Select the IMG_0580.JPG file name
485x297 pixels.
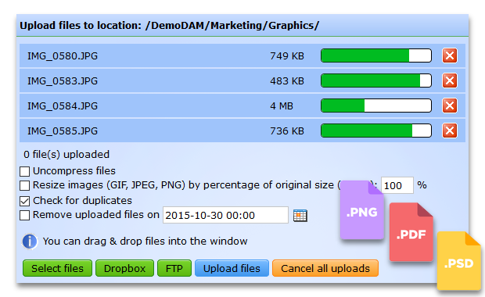(63, 56)
